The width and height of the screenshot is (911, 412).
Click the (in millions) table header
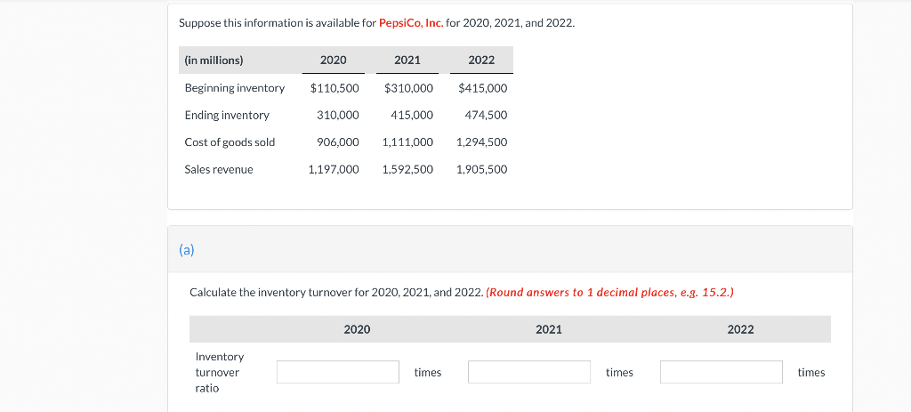214,60
